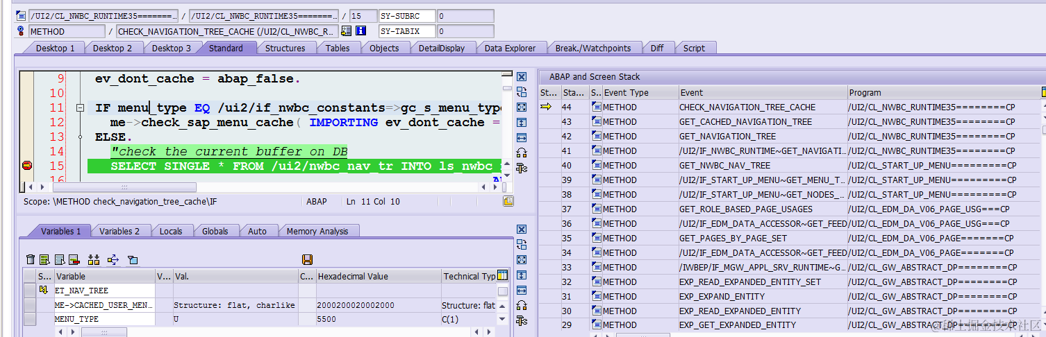The width and height of the screenshot is (1046, 337).
Task: Click the SY-SUBRC field
Action: click(x=408, y=15)
